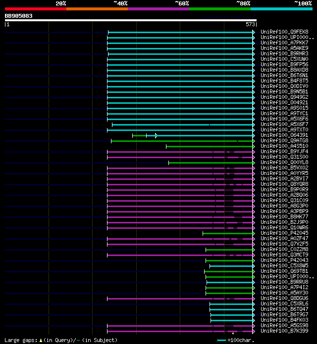Viewport: 317px width, 344px height.
Task: Click the green segment of the O64391 alignment
Action: (139, 136)
